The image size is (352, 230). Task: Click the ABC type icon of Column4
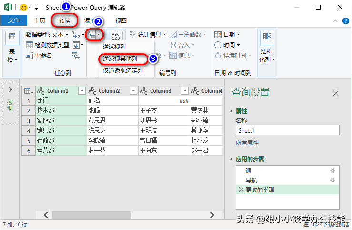pyautogui.click(x=195, y=91)
